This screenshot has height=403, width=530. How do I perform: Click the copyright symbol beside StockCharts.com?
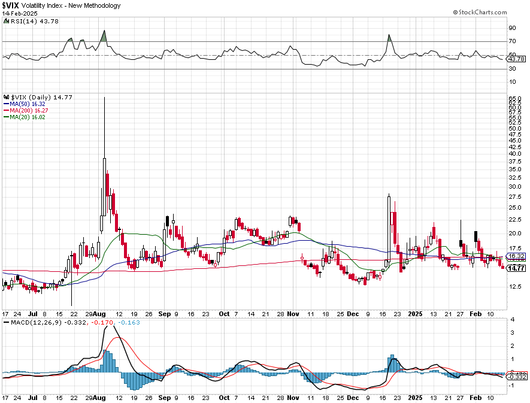coord(456,12)
